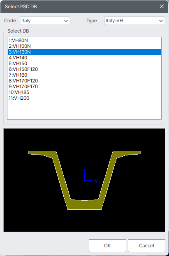Image resolution: width=169 pixels, height=256 pixels.
Task: Select 2:VH100N section entry
Action: 84,46
